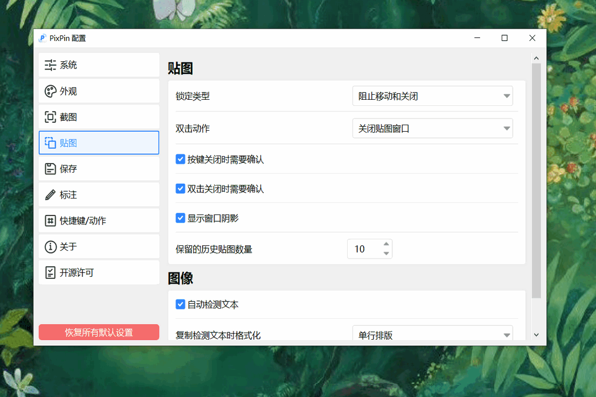Click the 标注 pencil icon
The width and height of the screenshot is (596, 397).
click(50, 195)
